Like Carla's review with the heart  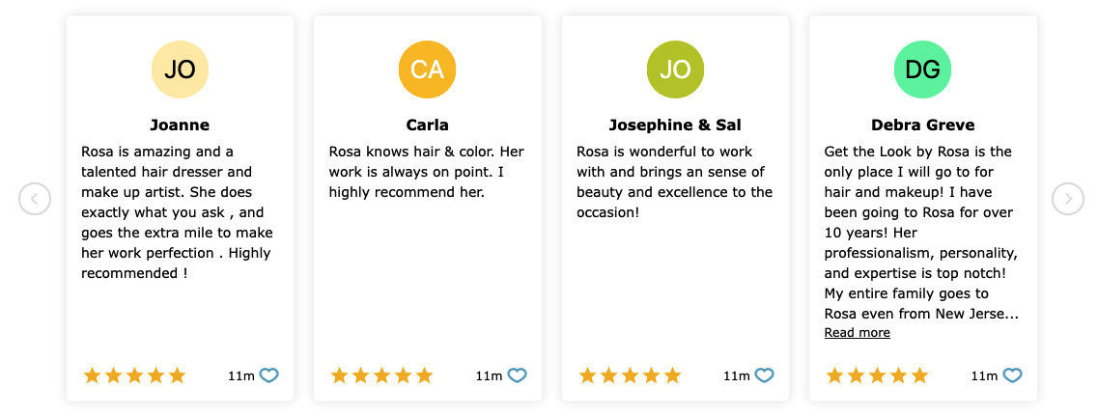(x=517, y=376)
